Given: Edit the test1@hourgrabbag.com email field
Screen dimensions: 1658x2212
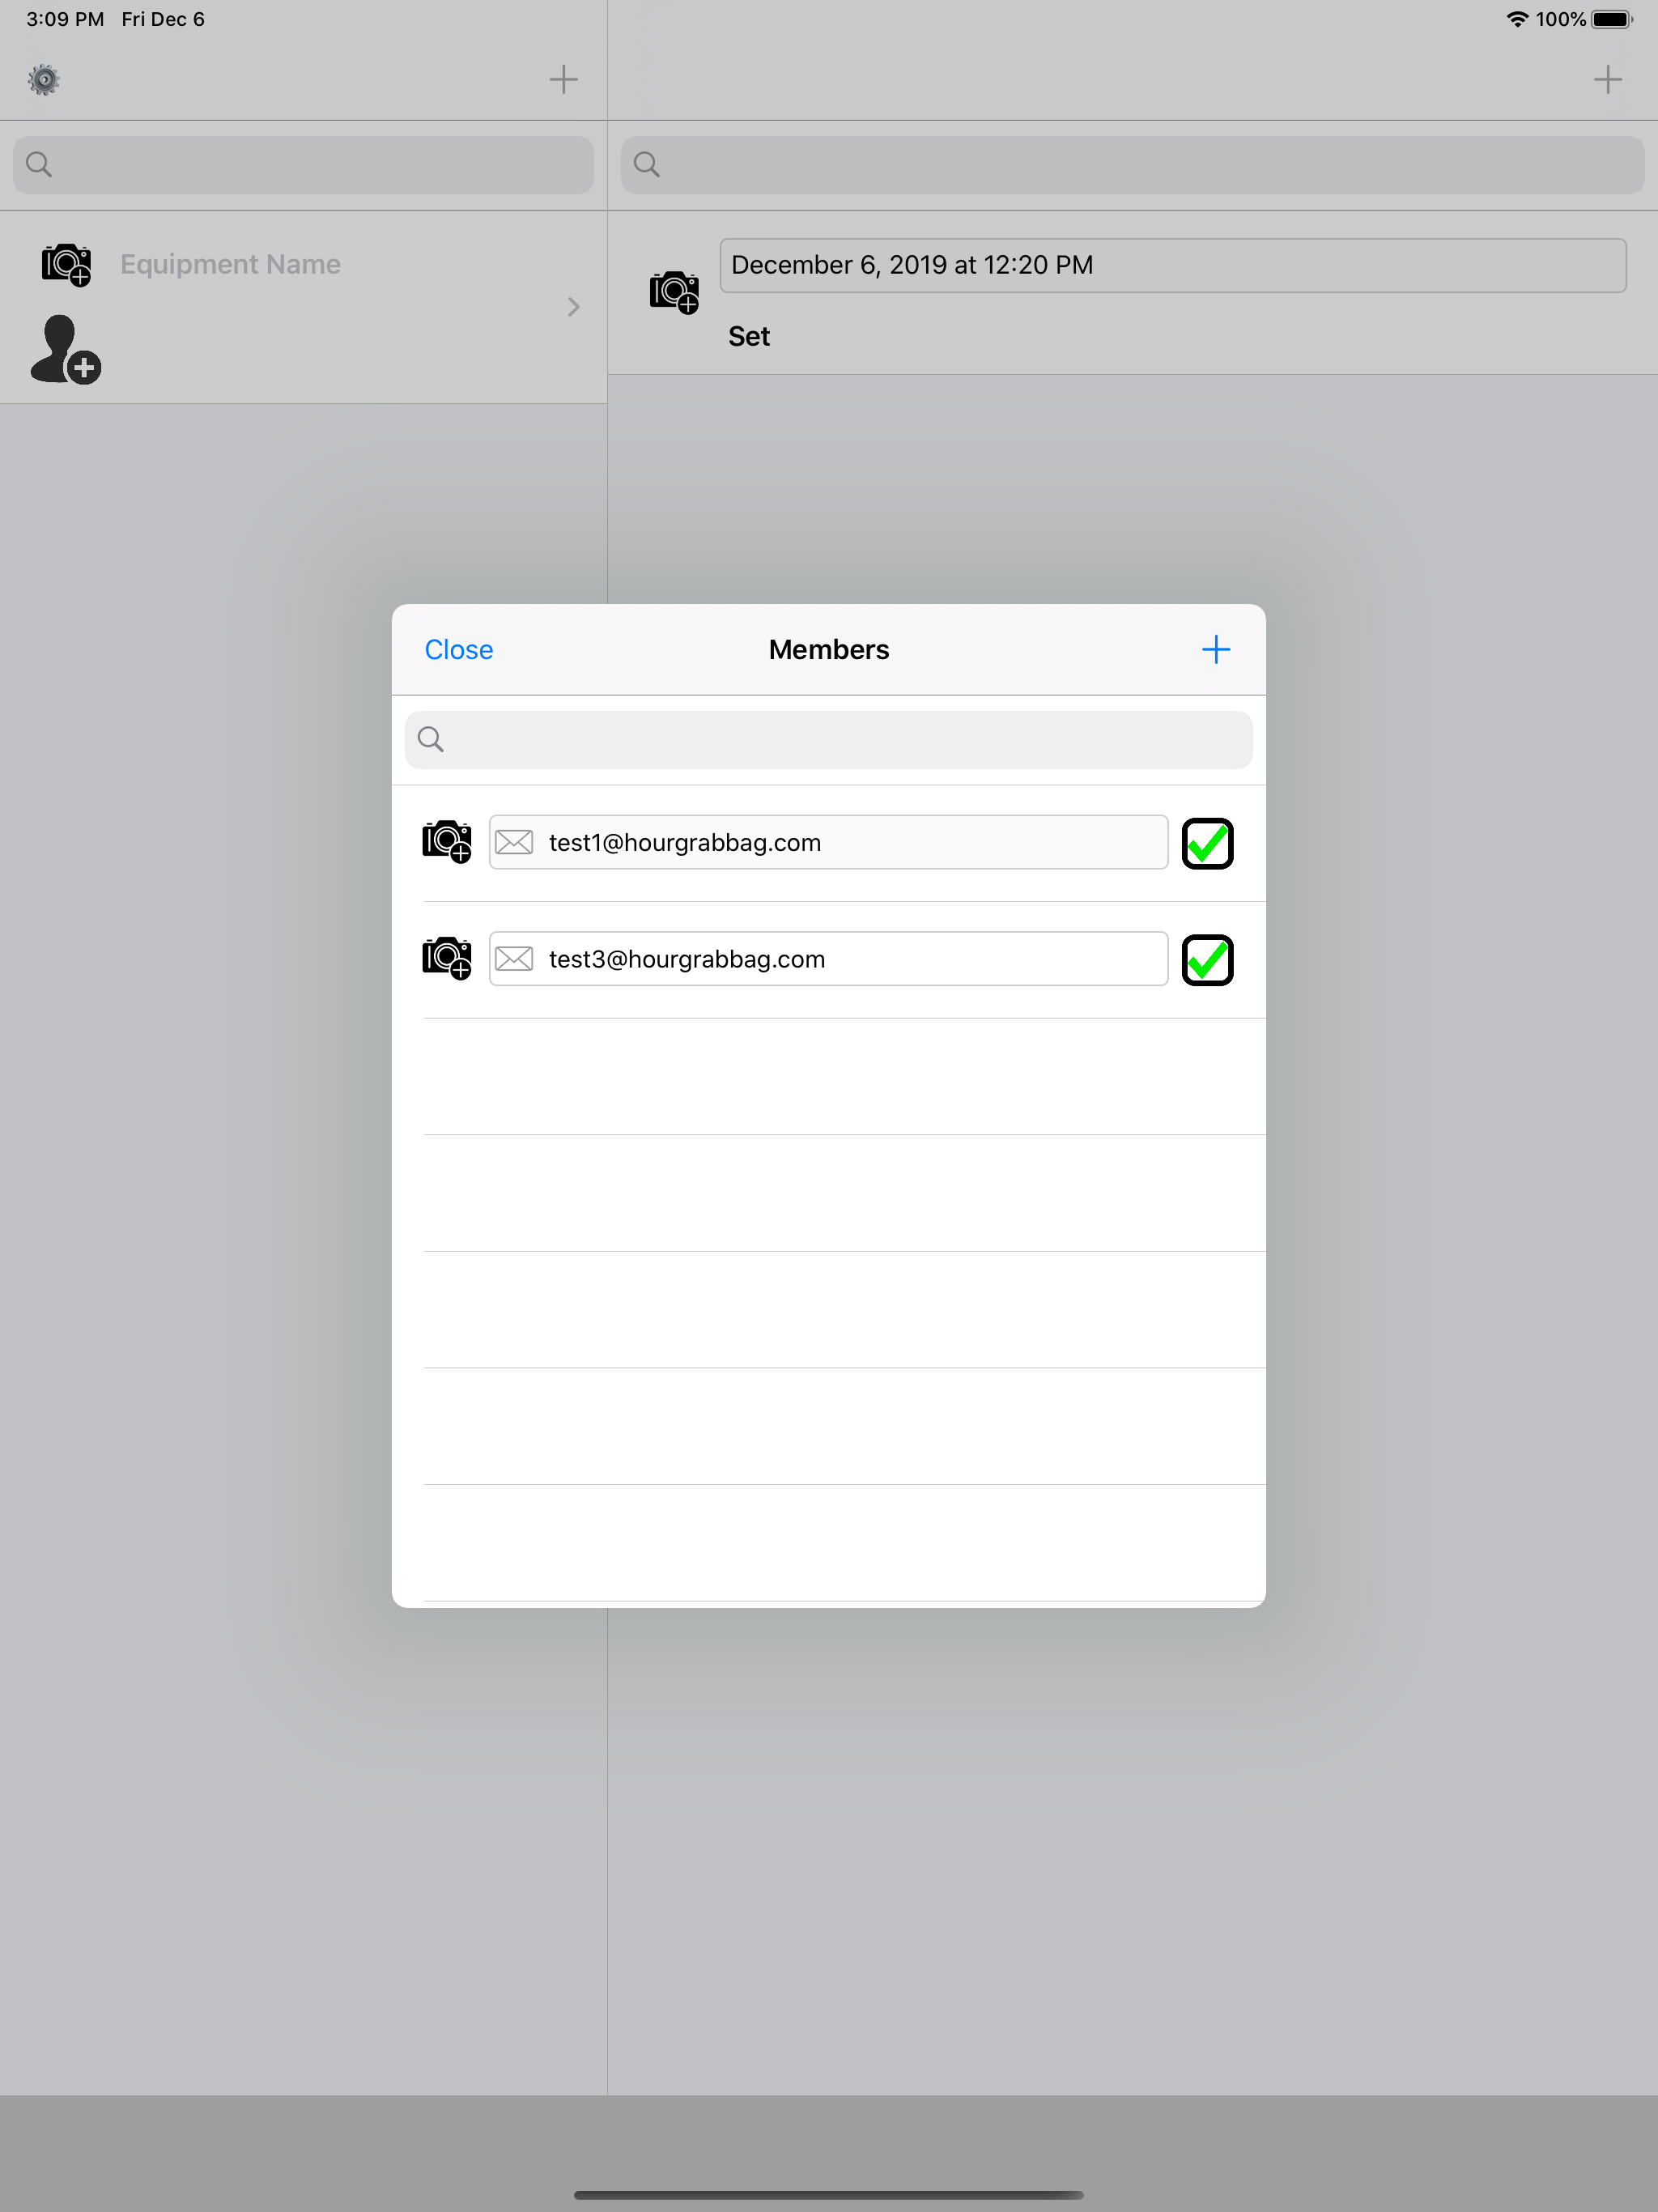Looking at the screenshot, I should 829,843.
